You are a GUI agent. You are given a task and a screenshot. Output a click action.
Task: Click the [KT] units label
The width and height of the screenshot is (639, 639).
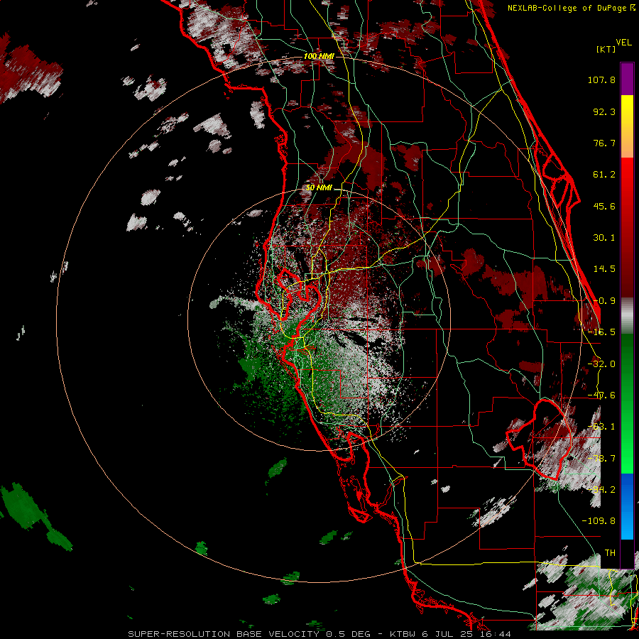click(606, 49)
